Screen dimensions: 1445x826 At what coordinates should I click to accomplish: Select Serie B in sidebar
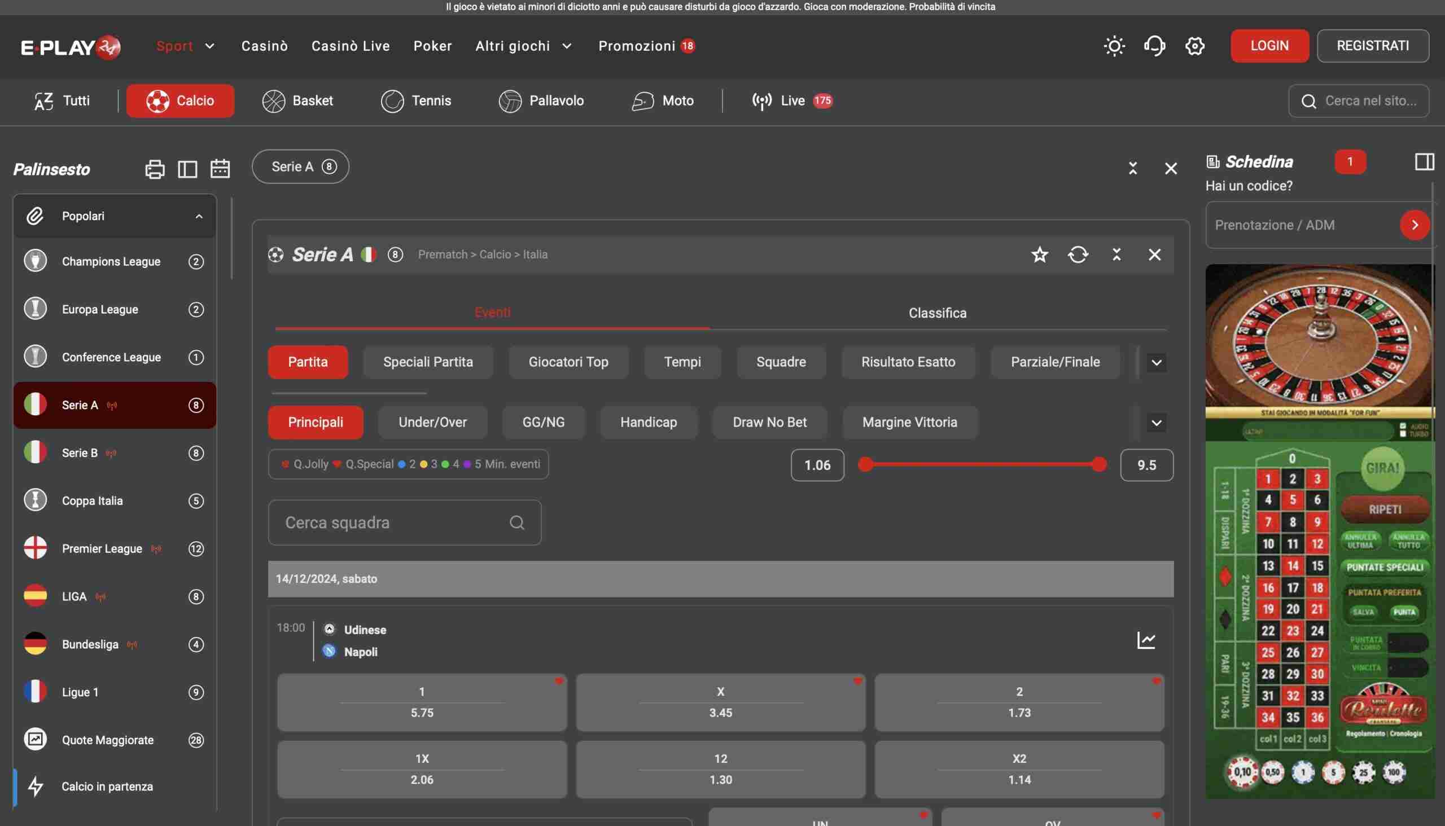point(115,452)
